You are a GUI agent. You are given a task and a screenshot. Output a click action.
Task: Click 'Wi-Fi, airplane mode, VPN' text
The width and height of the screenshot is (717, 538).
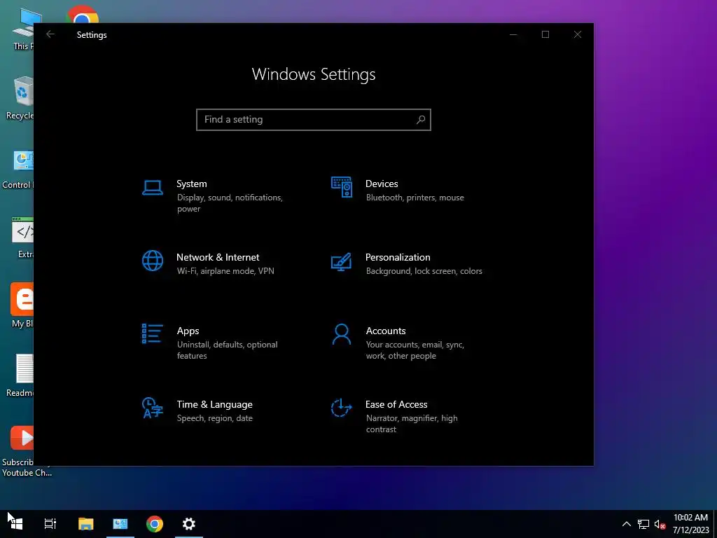225,271
